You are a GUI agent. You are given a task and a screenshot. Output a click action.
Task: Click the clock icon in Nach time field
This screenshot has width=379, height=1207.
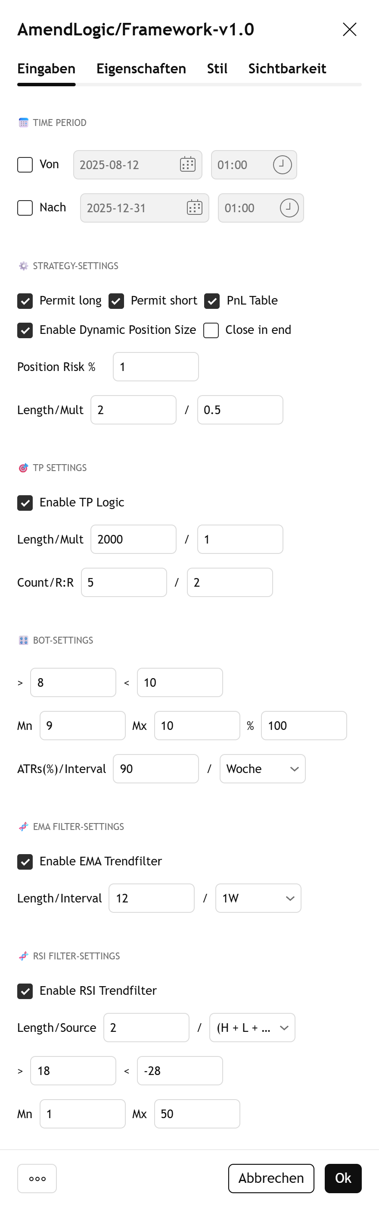click(289, 207)
